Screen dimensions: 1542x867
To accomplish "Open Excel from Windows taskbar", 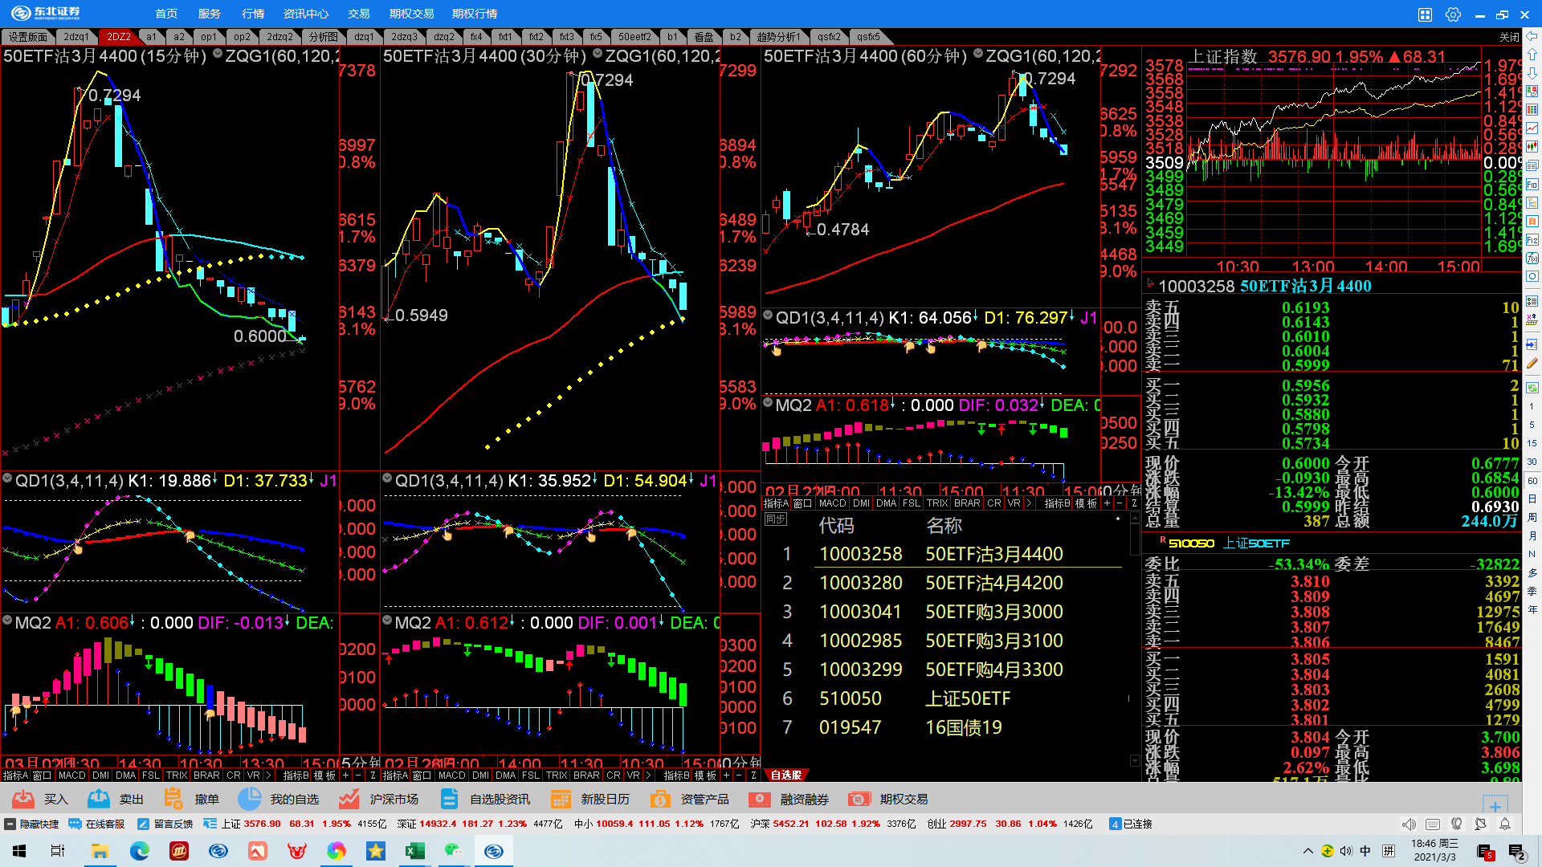I will pos(415,851).
